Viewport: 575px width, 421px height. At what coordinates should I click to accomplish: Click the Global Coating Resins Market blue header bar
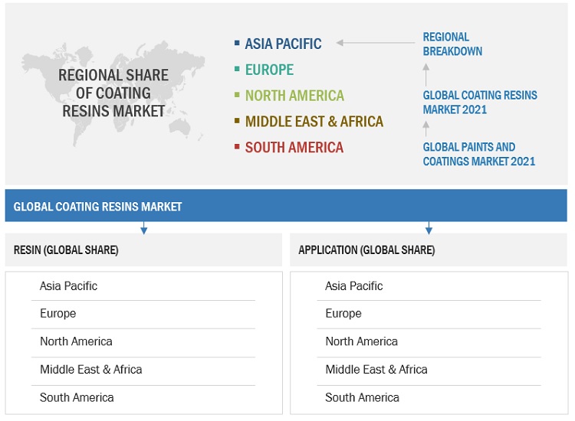(x=287, y=207)
